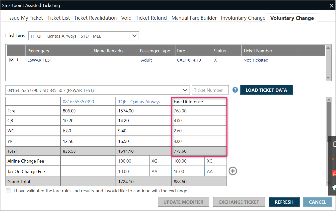This screenshot has width=336, height=211.
Task: Open the ticket selection dropdown 0816355357390
Action: click(185, 90)
